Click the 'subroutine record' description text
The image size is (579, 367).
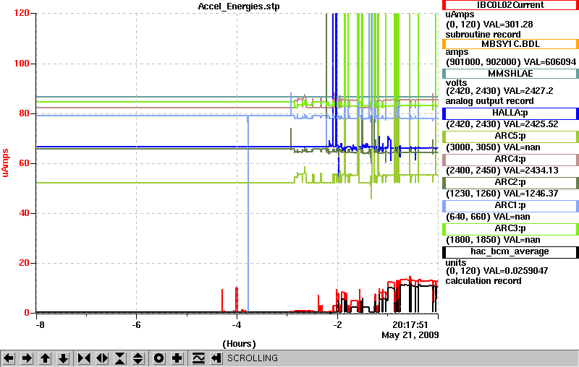pyautogui.click(x=483, y=35)
